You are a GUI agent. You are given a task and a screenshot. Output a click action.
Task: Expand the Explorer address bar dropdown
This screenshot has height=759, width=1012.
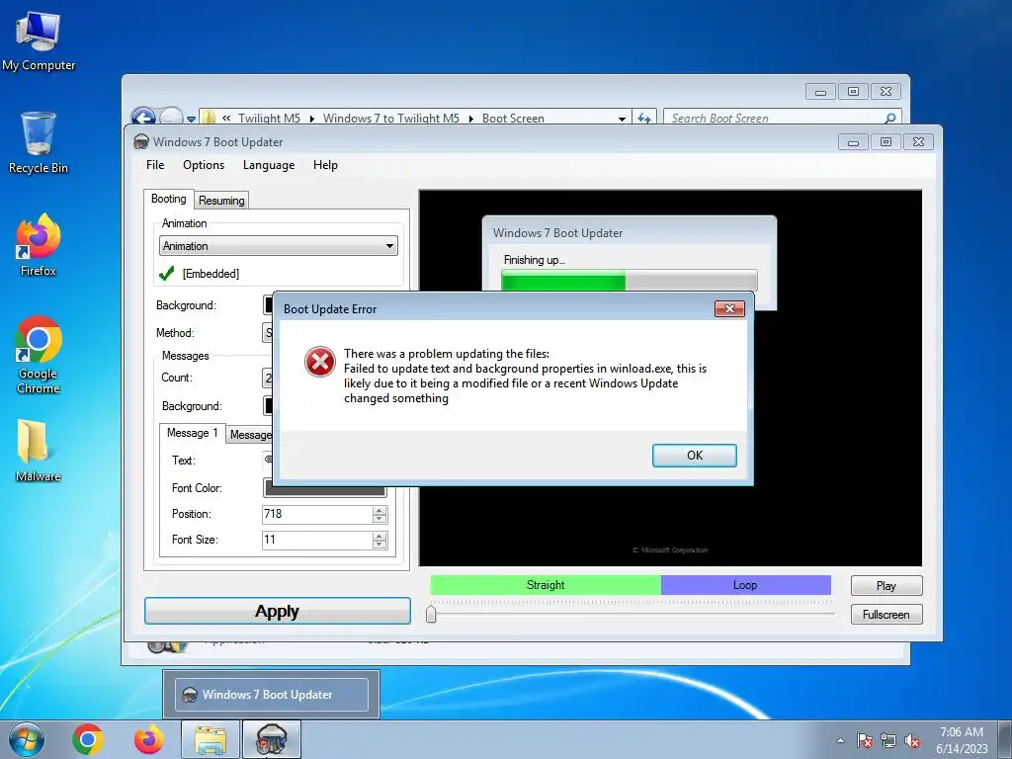[622, 119]
